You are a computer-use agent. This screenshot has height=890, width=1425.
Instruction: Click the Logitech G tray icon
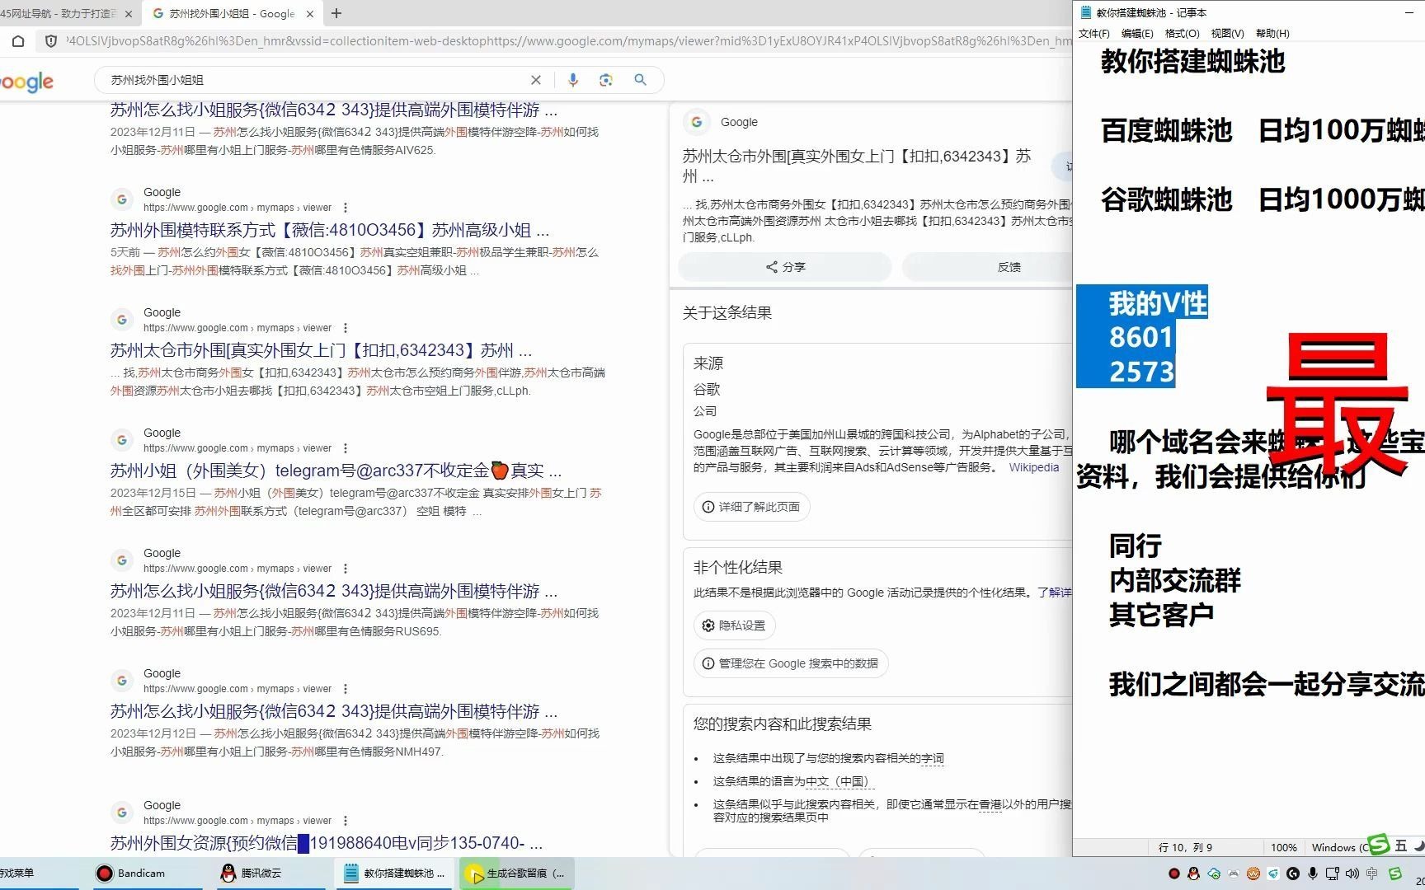point(1293,874)
